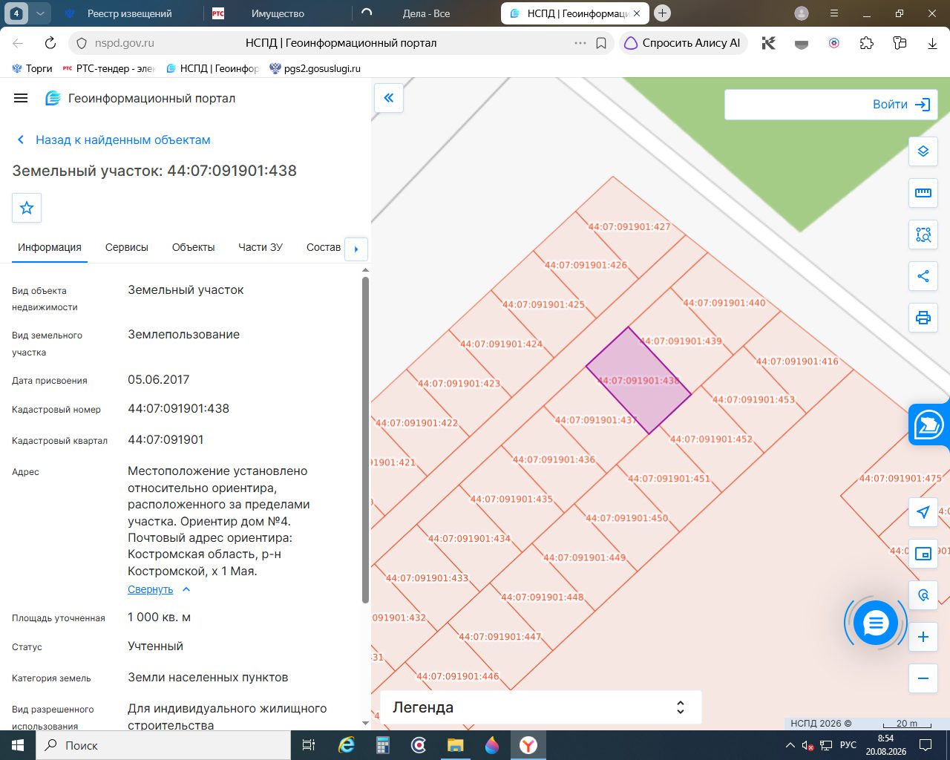Click Windows search box Поиск
The height and width of the screenshot is (760, 950).
162,745
